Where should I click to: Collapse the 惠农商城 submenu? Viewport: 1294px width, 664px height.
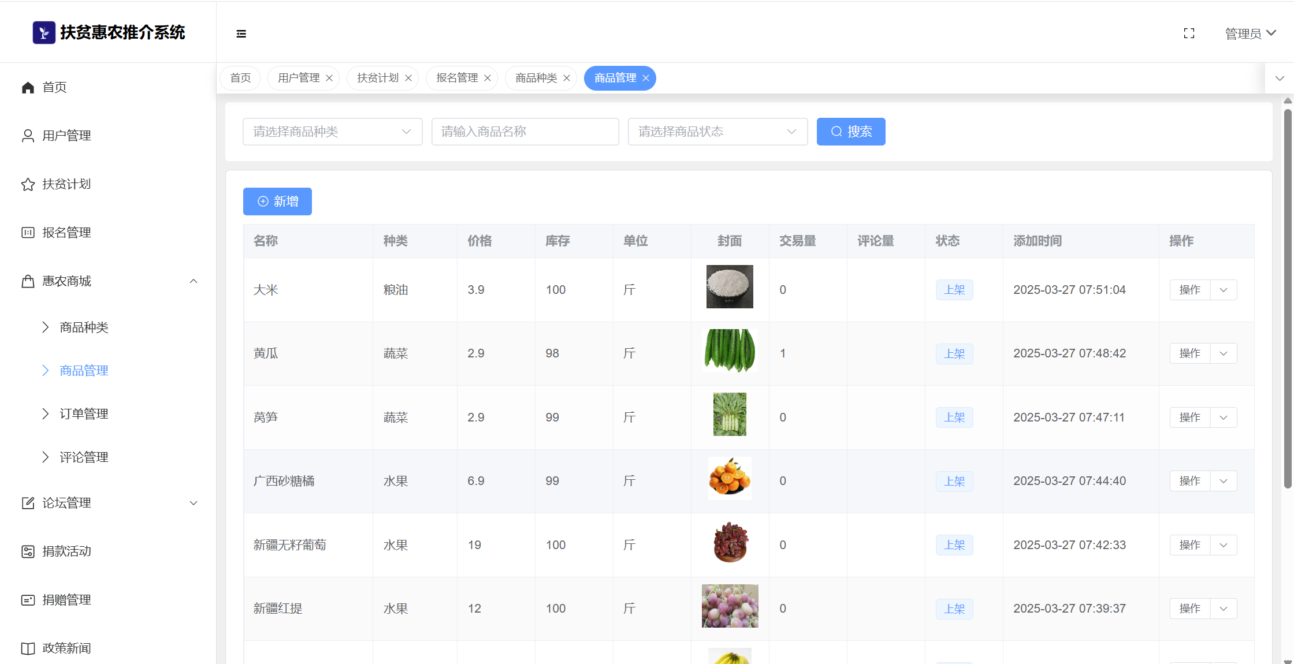(x=194, y=281)
